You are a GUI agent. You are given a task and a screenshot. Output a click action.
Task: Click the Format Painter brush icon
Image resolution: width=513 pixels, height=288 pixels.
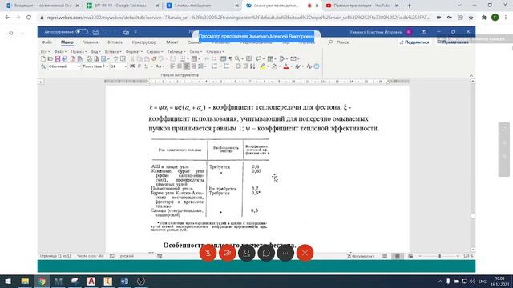point(154,58)
